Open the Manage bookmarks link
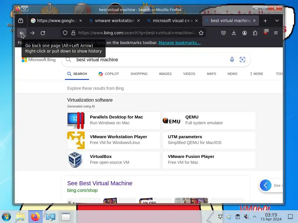Viewport: 298px width, 223px height. tap(180, 43)
